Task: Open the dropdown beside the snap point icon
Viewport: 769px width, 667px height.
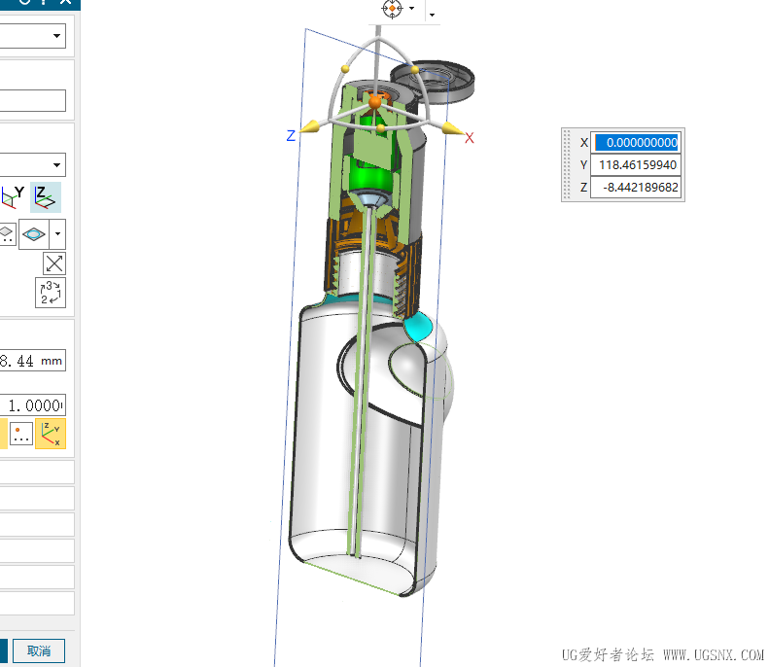Action: 411,9
